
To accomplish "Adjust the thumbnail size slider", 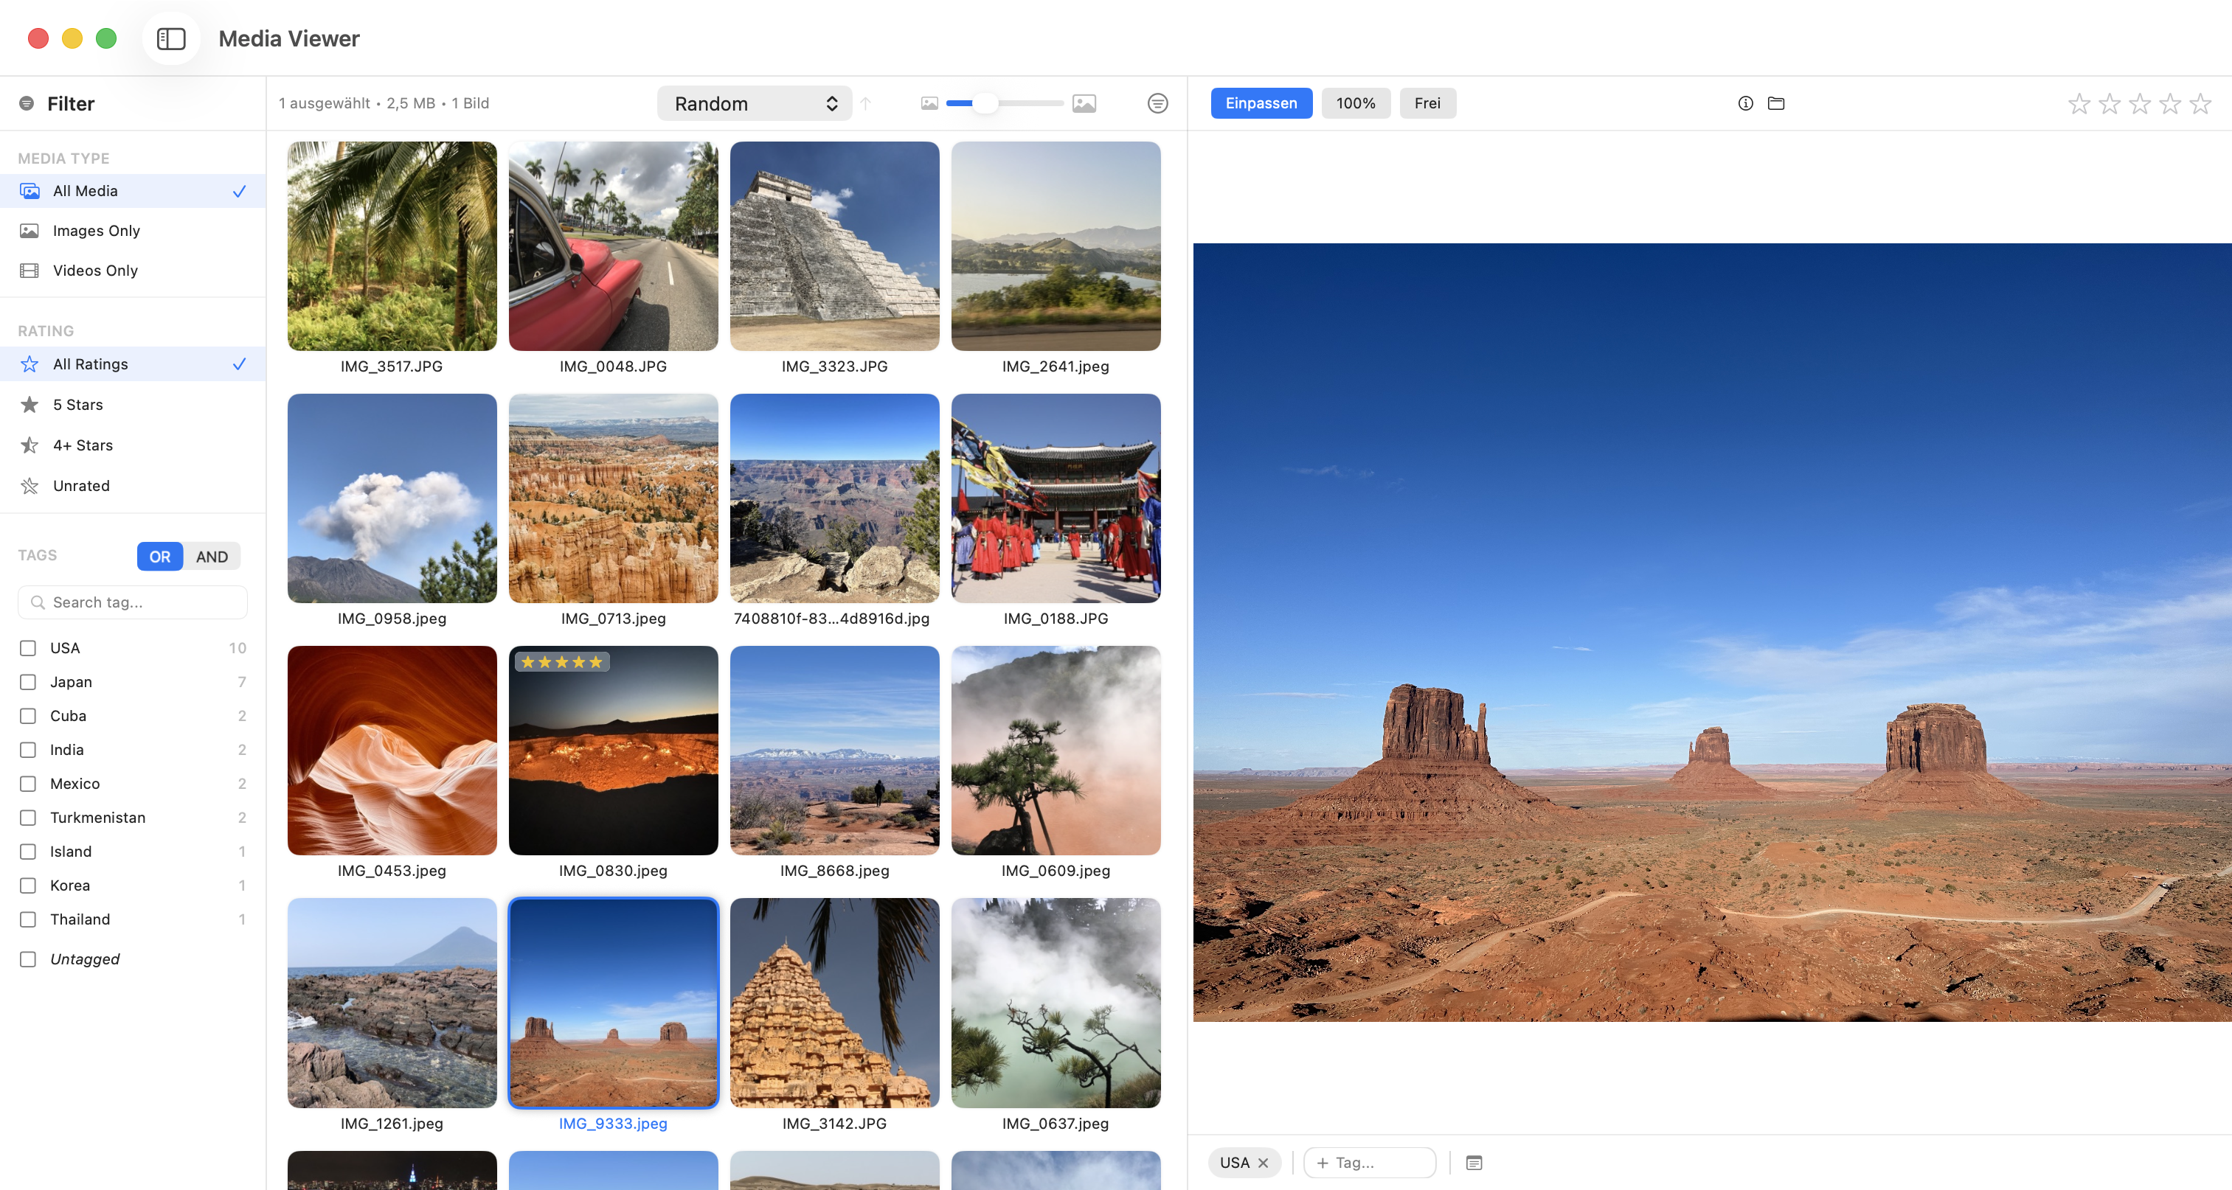I will coord(987,103).
